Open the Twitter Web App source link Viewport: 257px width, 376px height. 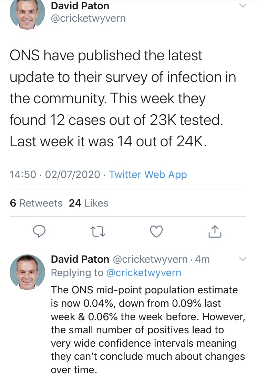148,175
